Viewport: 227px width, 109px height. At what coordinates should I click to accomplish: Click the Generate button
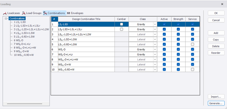click(216, 103)
